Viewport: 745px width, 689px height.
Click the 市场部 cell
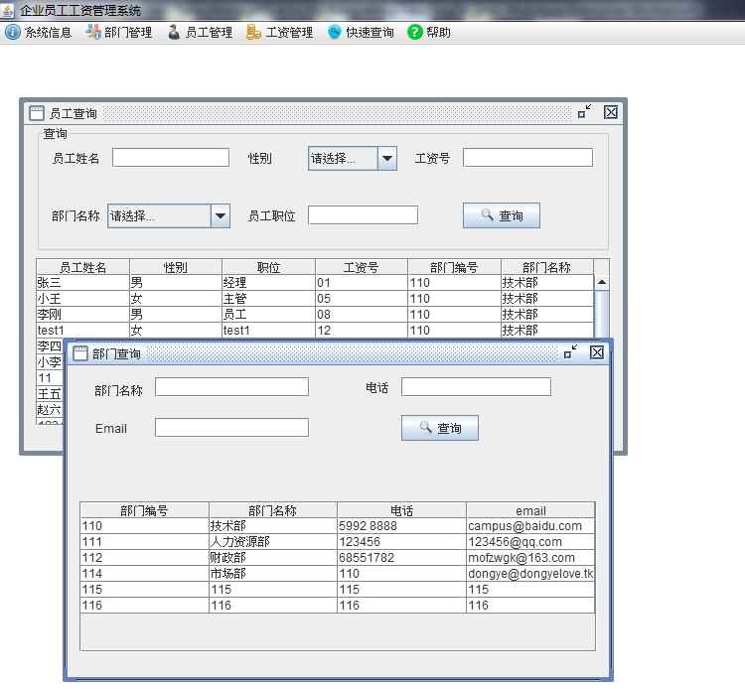pos(273,574)
